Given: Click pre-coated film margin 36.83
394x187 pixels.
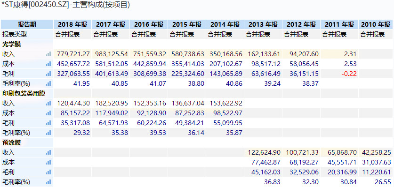Looking at the screenshot, I should (273, 182).
